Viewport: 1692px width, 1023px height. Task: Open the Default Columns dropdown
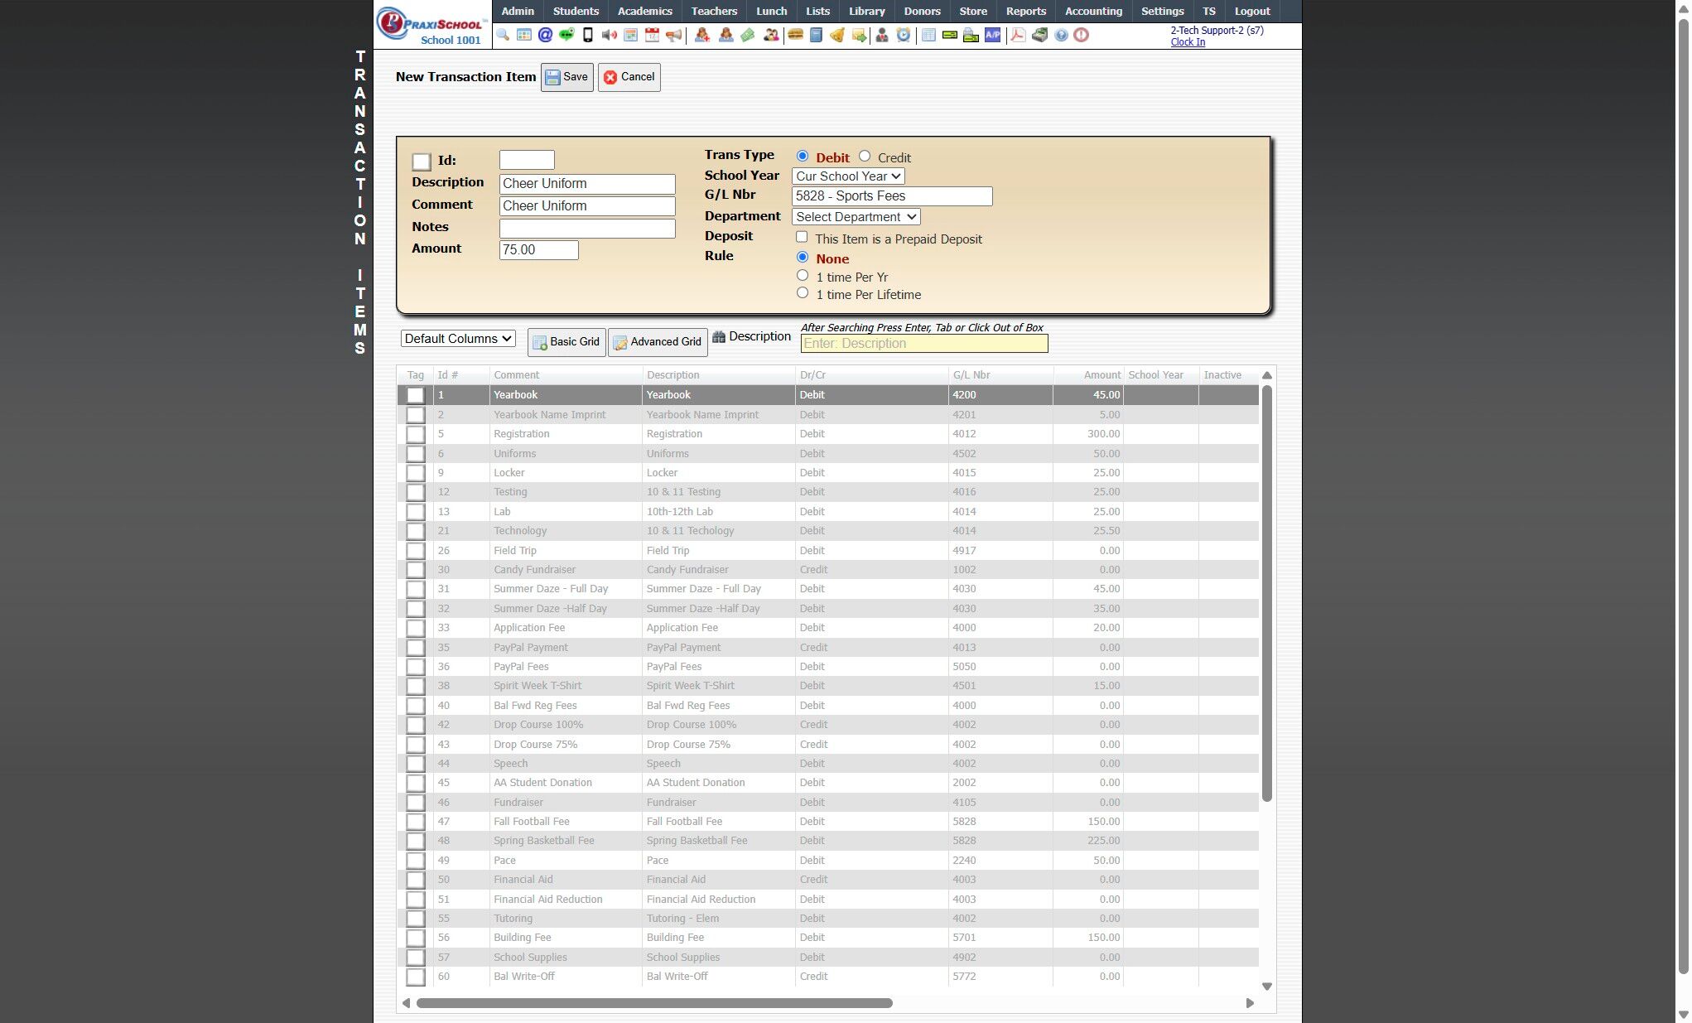(458, 339)
